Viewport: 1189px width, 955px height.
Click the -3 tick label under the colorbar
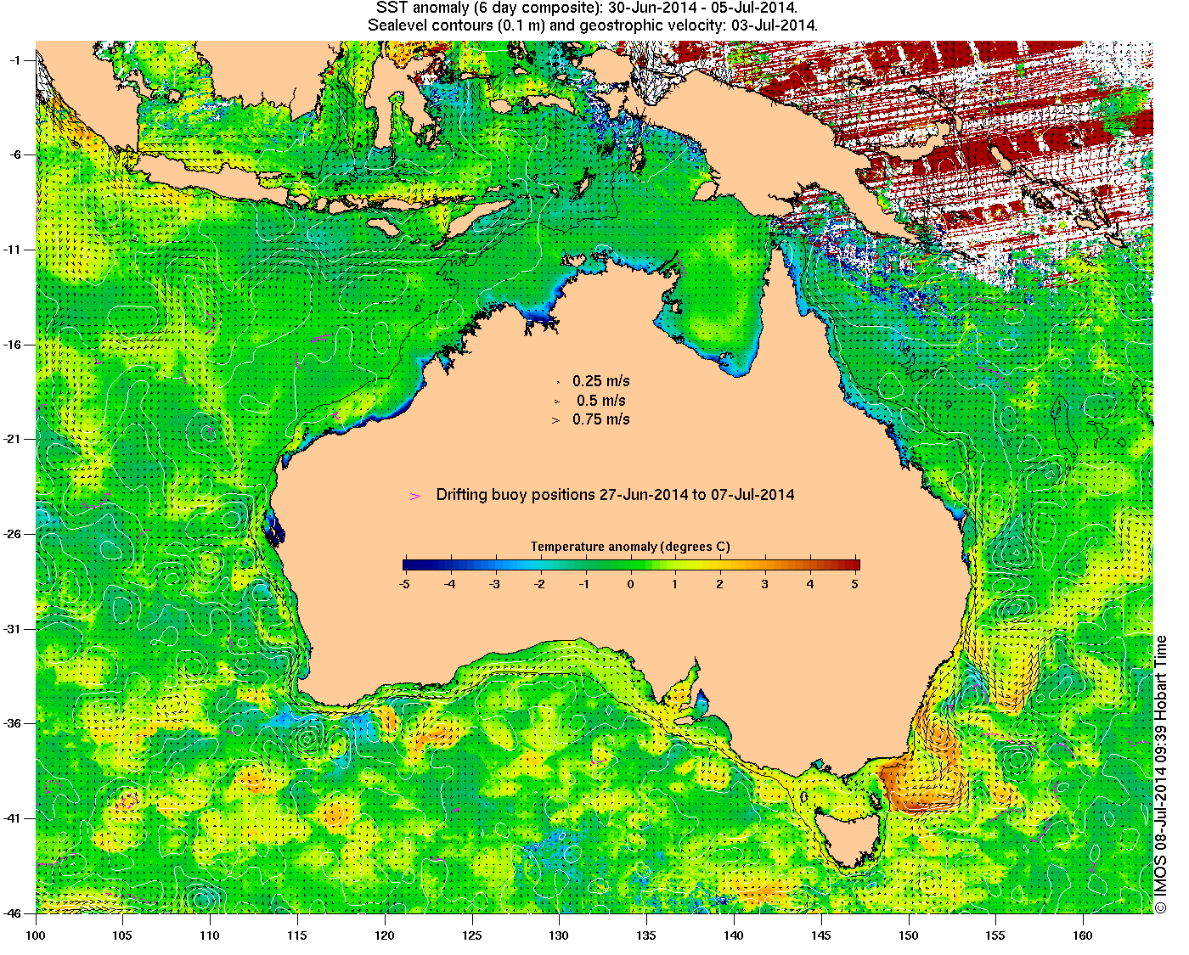click(x=494, y=584)
